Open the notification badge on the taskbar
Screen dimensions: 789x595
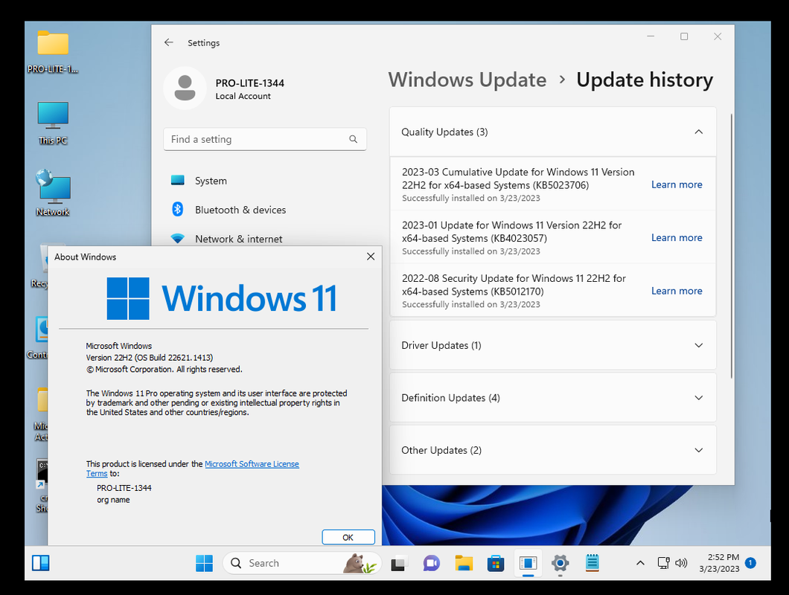pos(750,563)
